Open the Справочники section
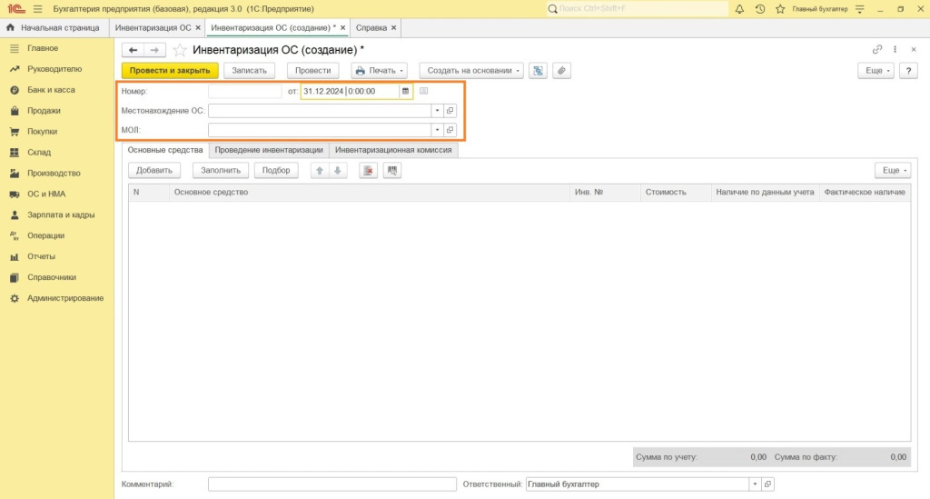 tap(57, 277)
